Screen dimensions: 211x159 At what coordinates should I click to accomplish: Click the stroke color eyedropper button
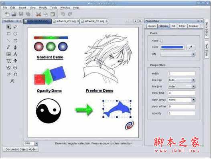pos(191,47)
